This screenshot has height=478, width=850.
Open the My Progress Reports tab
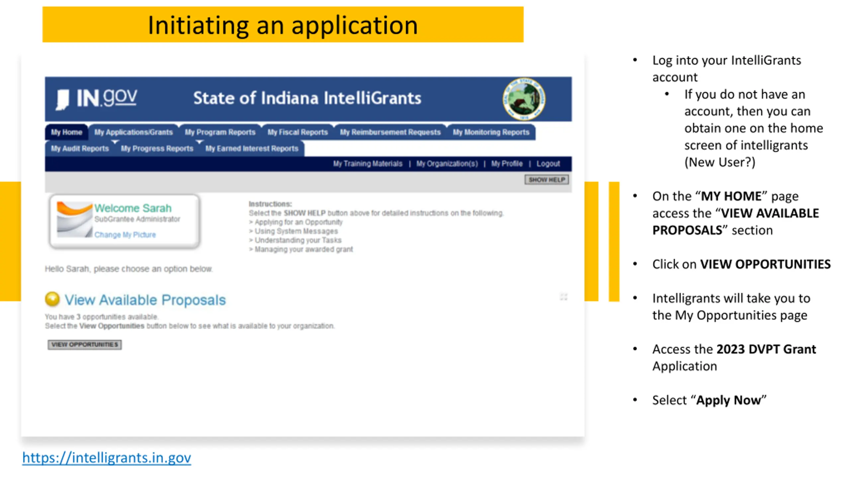[157, 148]
